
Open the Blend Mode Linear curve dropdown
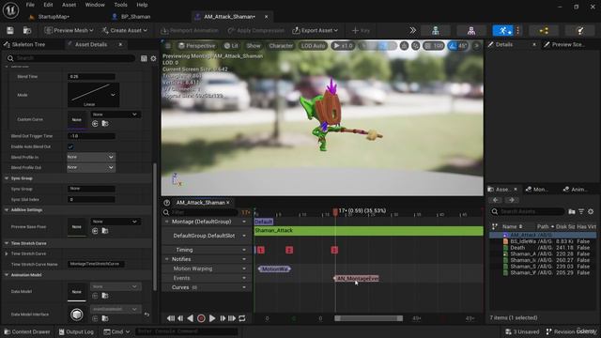[x=94, y=95]
